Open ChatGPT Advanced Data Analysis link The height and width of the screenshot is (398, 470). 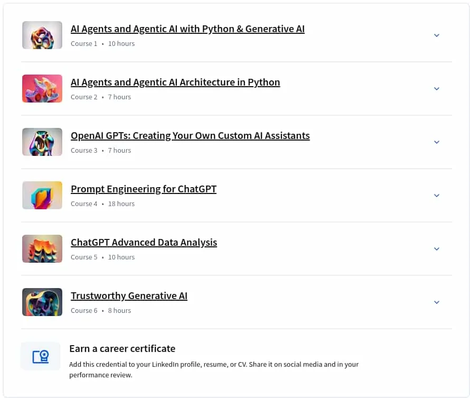(x=144, y=243)
